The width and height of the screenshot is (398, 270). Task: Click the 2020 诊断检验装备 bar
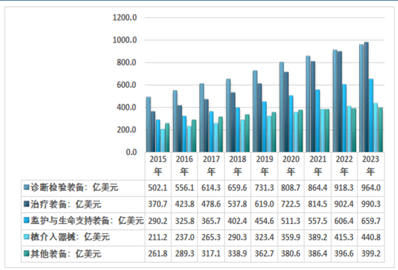pos(282,107)
